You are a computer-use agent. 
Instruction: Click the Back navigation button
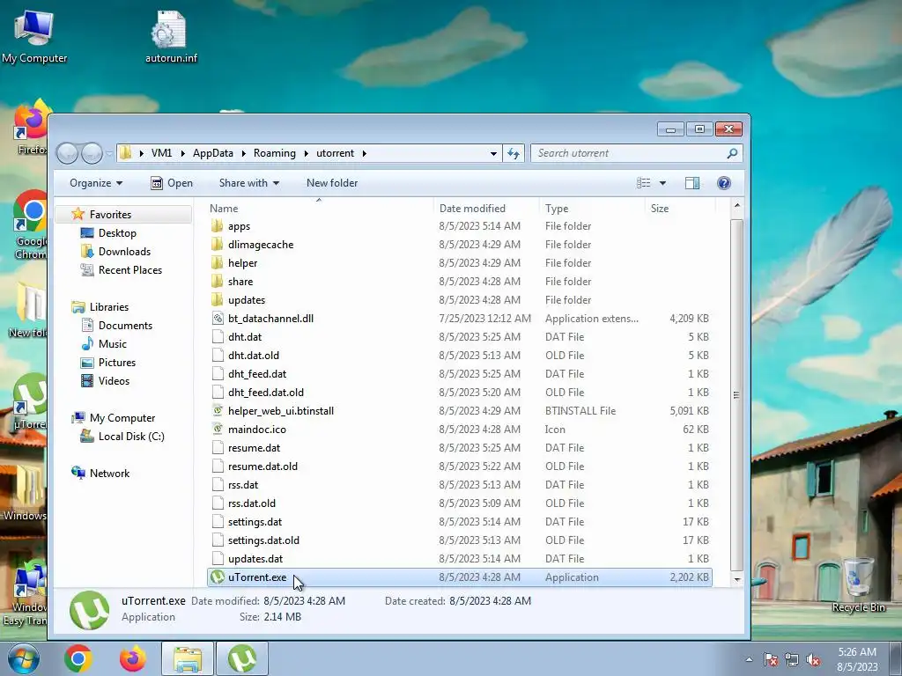point(67,153)
